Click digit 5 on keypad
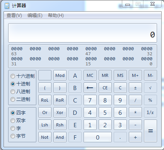The width and height of the screenshot is (164, 150). click(x=105, y=112)
